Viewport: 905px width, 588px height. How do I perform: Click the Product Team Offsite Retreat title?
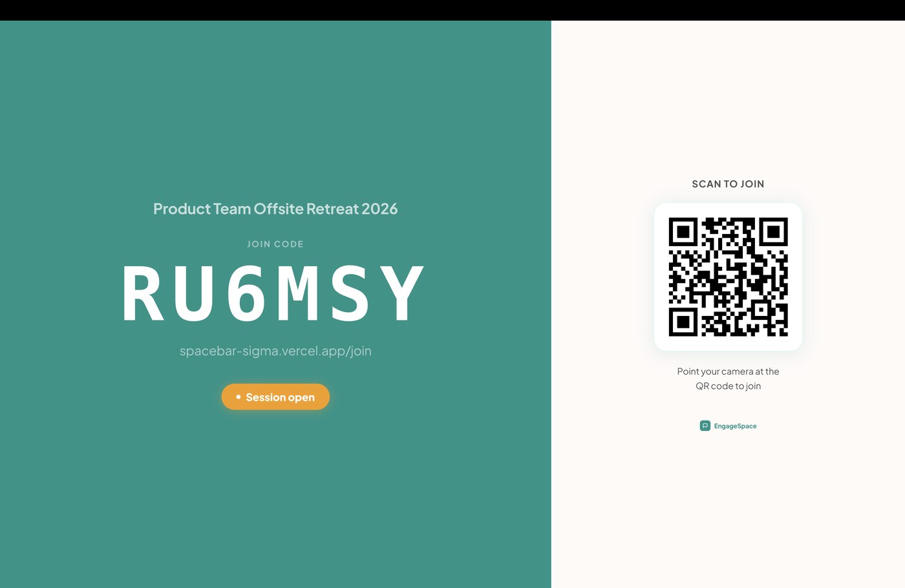pos(275,209)
